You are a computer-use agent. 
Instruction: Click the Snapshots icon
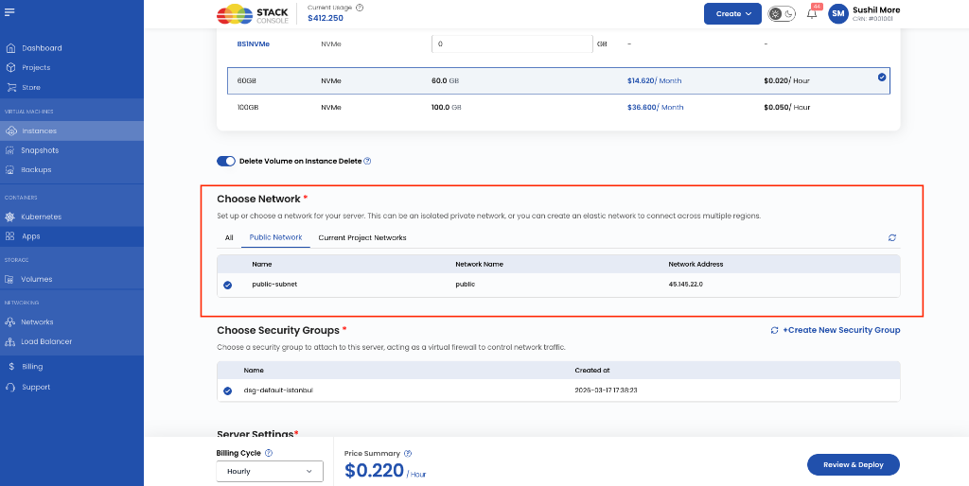coord(9,150)
